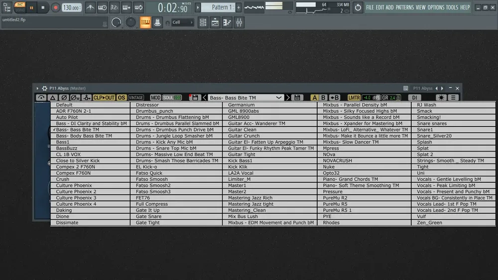
Task: Open the PATTERNS menu
Action: point(404,7)
